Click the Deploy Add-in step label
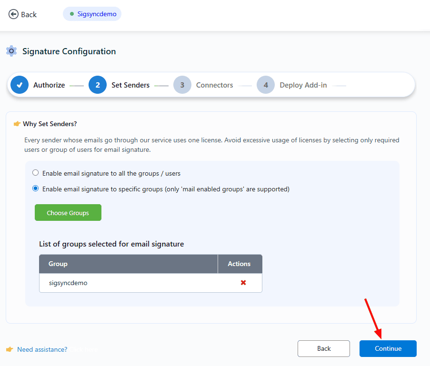The image size is (430, 366). (303, 85)
